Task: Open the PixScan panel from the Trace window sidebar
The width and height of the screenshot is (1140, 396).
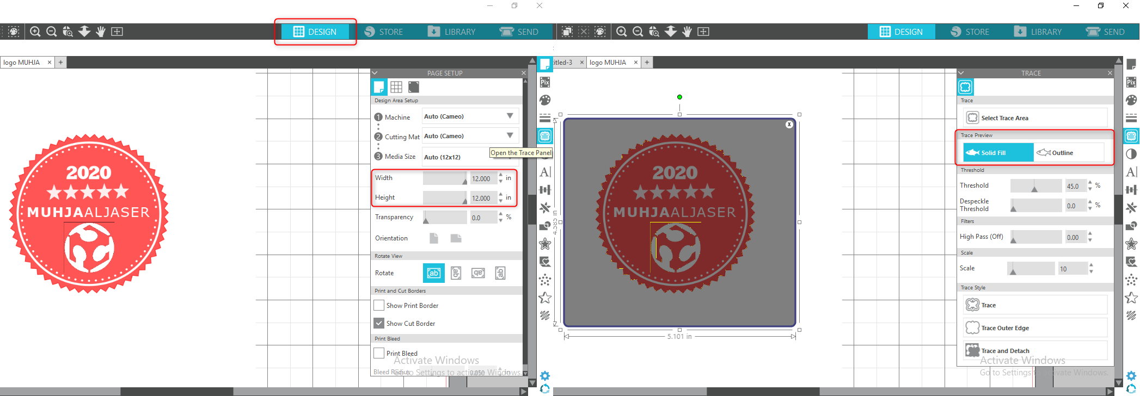Action: [x=1131, y=82]
